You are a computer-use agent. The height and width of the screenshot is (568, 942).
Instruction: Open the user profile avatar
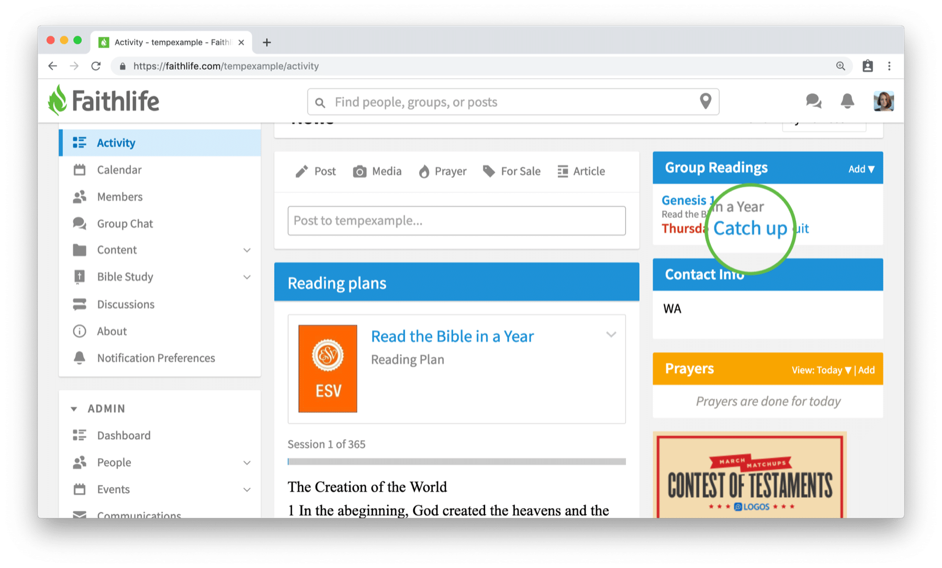(883, 101)
